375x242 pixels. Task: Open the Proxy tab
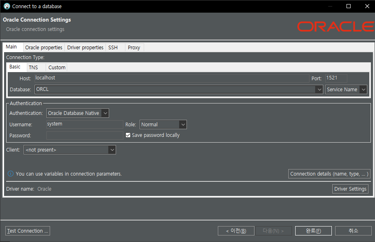click(134, 47)
